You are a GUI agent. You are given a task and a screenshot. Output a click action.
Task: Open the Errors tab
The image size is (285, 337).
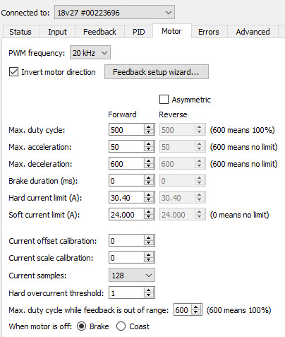(x=208, y=32)
